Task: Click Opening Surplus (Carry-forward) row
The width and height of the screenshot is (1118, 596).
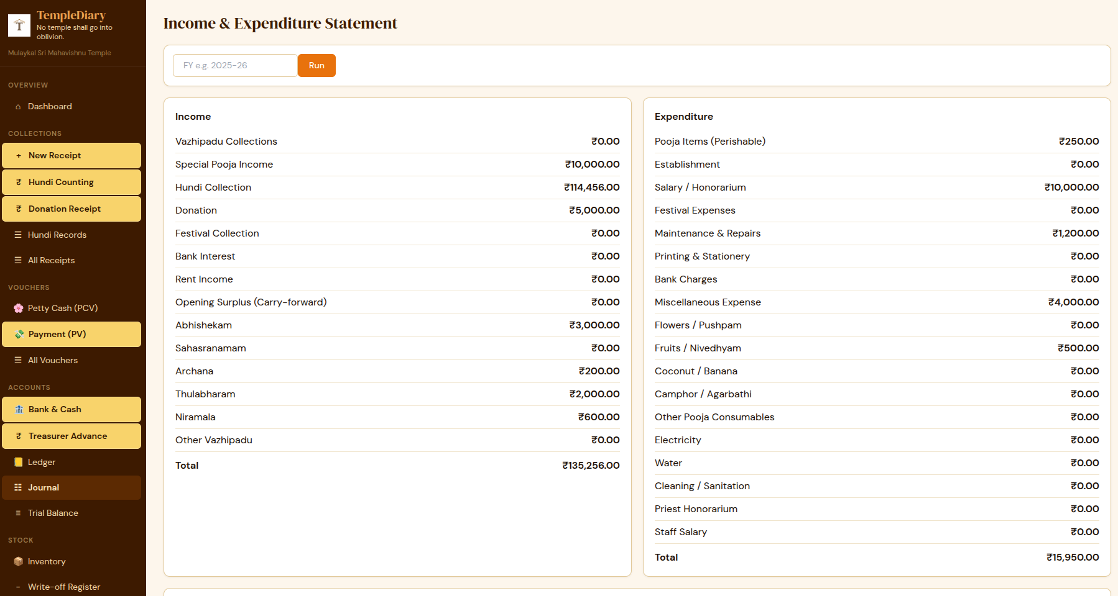Action: coord(397,302)
